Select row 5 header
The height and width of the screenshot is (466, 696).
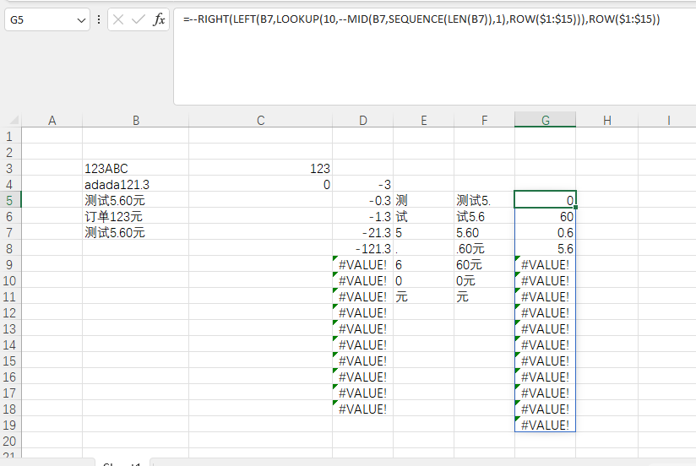click(9, 201)
